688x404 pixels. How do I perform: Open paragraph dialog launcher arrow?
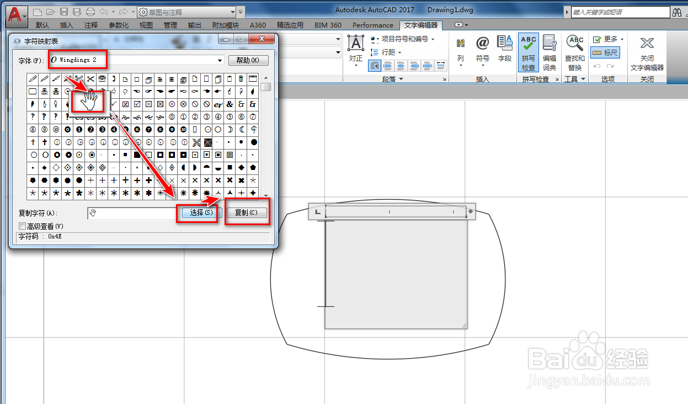[x=445, y=79]
